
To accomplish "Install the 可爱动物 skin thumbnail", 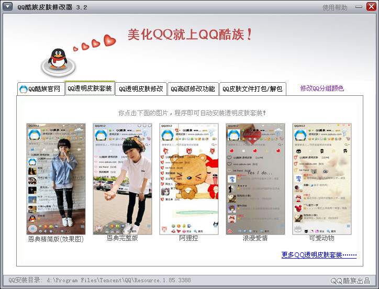I will pyautogui.click(x=322, y=179).
